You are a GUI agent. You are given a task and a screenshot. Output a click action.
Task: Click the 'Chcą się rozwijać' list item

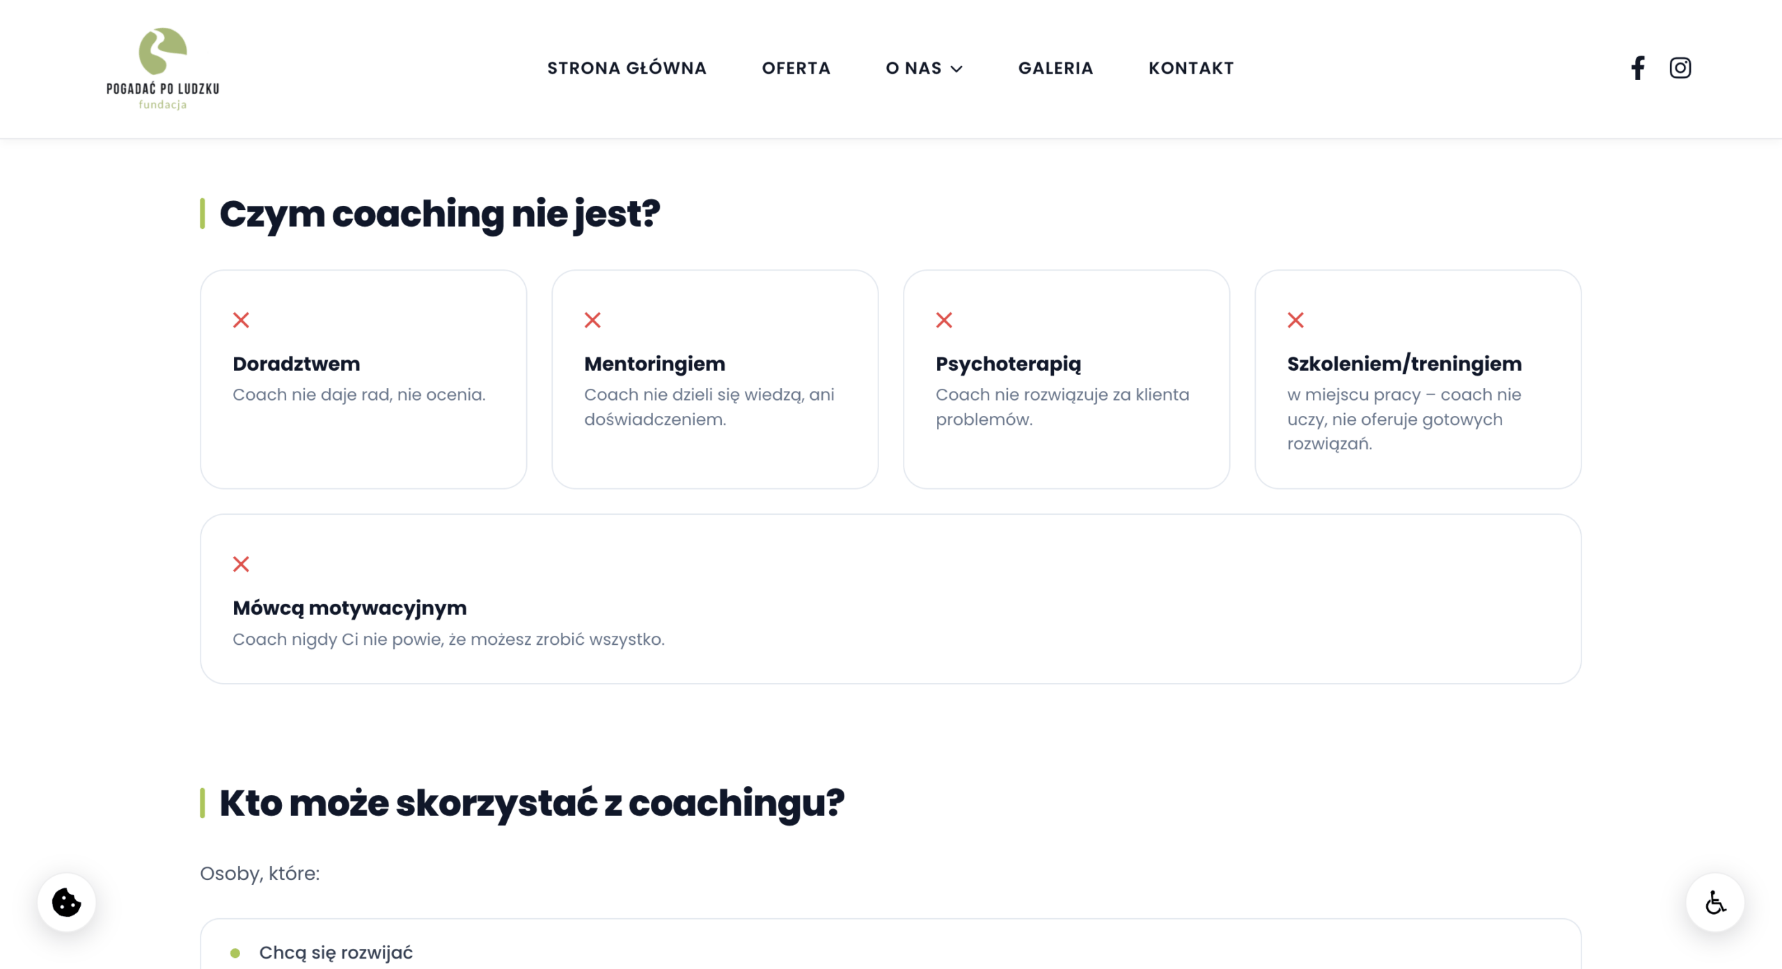click(x=336, y=952)
